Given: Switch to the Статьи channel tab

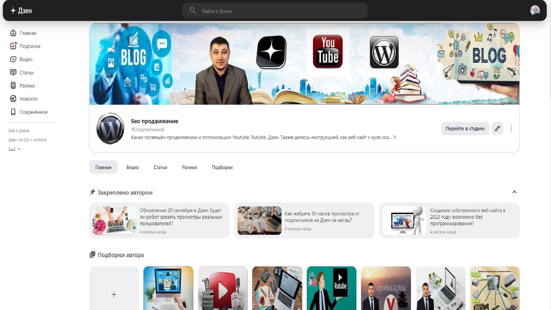Looking at the screenshot, I should click(x=160, y=167).
